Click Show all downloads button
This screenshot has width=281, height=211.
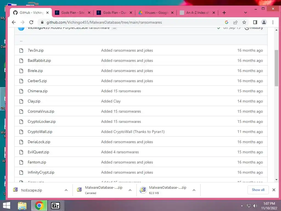[x=258, y=190]
